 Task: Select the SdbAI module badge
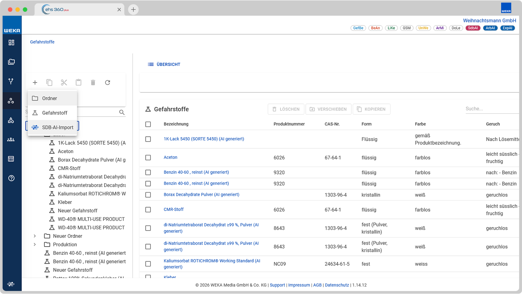click(x=473, y=28)
